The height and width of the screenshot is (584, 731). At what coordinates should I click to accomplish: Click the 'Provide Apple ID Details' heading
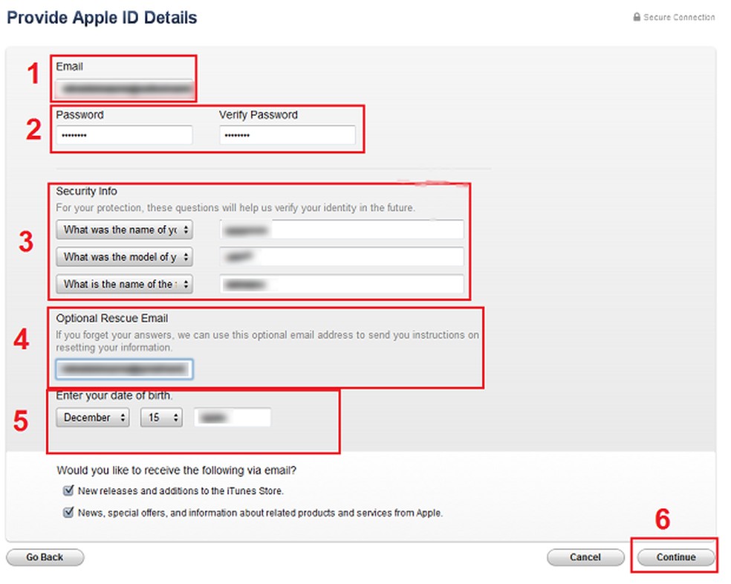tap(102, 18)
